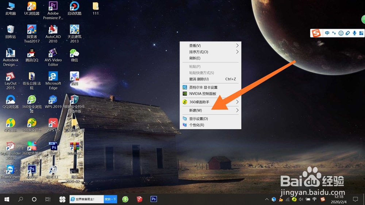This screenshot has height=205, width=365.
Task: Open the 查看(V) context menu entry
Action: [211, 46]
